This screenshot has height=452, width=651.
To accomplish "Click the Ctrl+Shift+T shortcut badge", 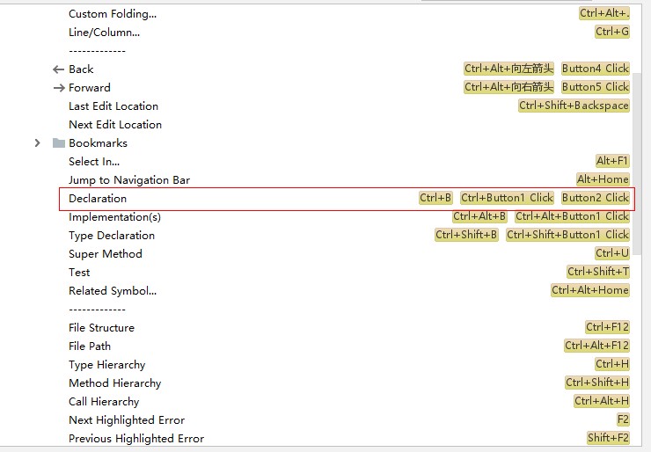I will click(x=598, y=272).
